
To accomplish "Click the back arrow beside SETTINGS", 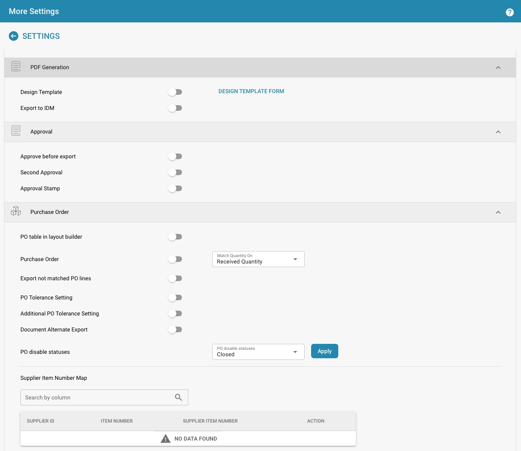I will (14, 36).
